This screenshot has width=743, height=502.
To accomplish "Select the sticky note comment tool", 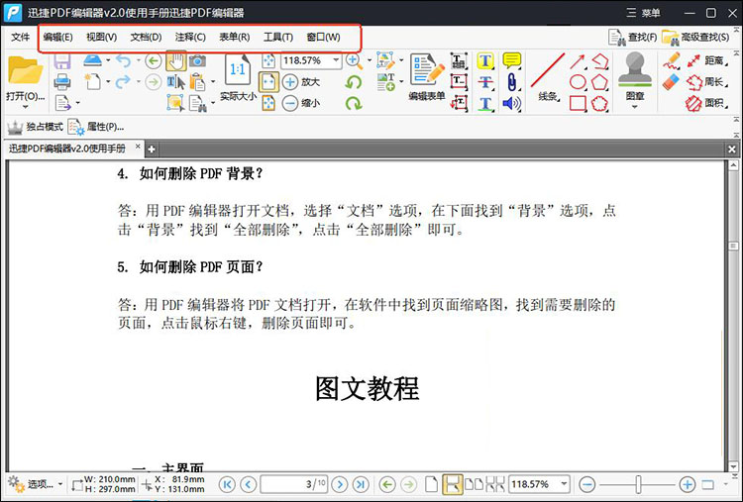I will click(512, 60).
